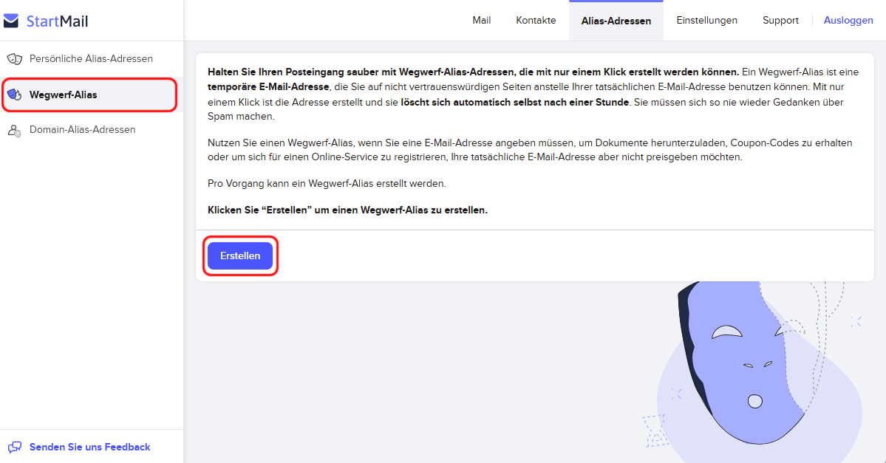The image size is (886, 463).
Task: Open the Mail tab
Action: click(481, 21)
